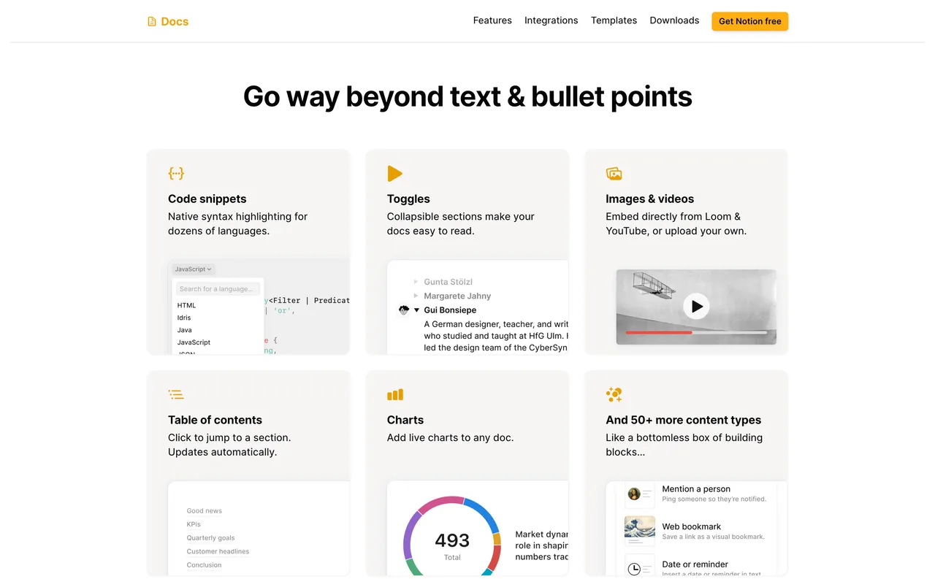Screen dimensions: 935x579
Task: Click the Charts bar icon
Action: 395,395
